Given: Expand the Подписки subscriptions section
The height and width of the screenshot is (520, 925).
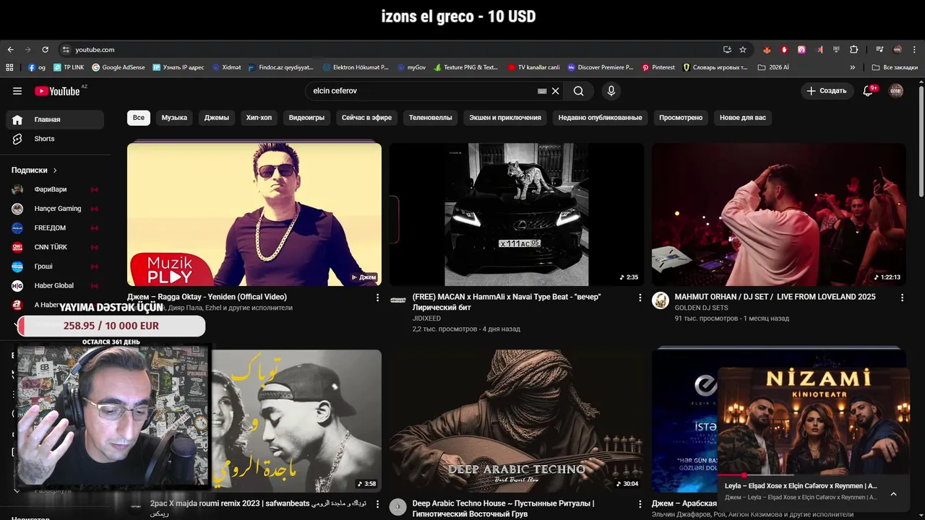Looking at the screenshot, I should point(34,170).
